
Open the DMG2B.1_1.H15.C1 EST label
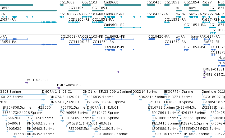coord(82,124)
